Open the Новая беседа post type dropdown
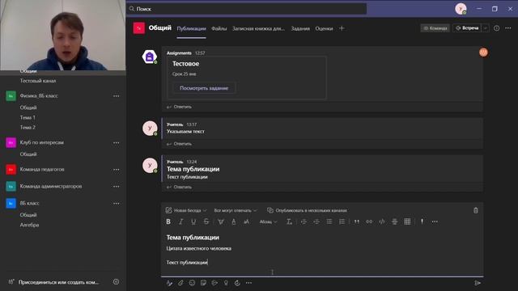Viewport: 518px width, 291px height. 186,210
